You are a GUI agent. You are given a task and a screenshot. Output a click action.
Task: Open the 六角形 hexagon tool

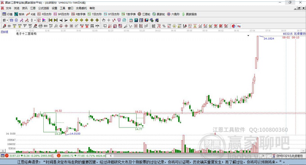[x=173, y=14]
